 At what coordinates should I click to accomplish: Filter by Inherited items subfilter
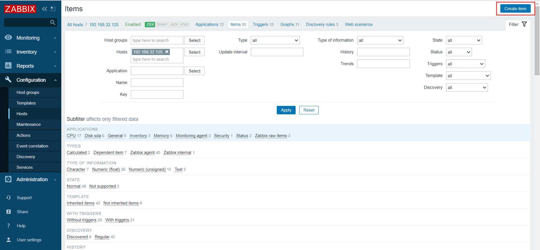[x=80, y=203]
